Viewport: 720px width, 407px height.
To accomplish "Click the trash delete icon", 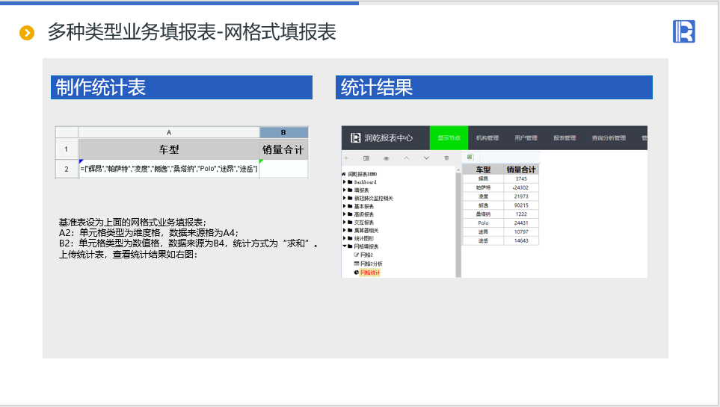I will tap(446, 158).
